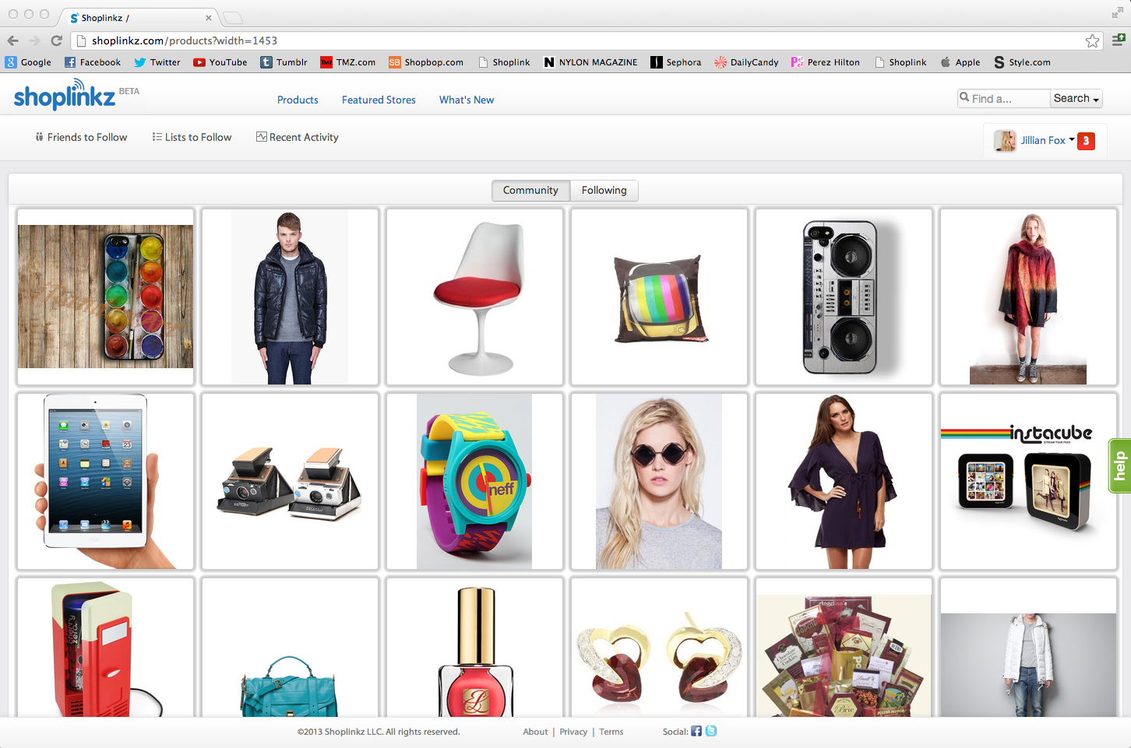Image resolution: width=1131 pixels, height=748 pixels.
Task: Click the Lists to Follow icon
Action: tap(157, 137)
